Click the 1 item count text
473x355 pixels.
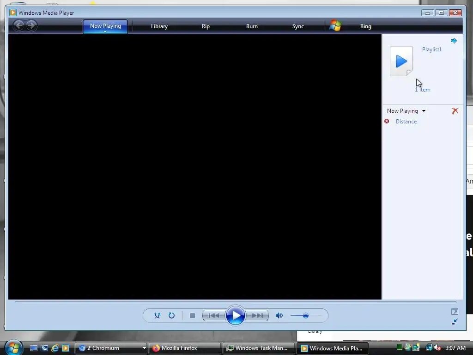[x=423, y=90]
